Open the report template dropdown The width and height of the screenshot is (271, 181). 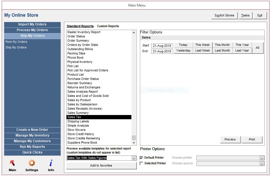click(x=134, y=158)
